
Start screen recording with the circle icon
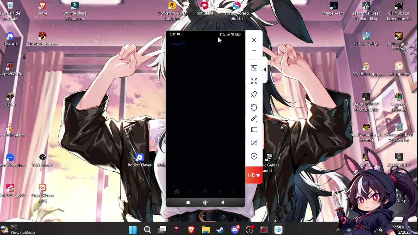click(254, 156)
